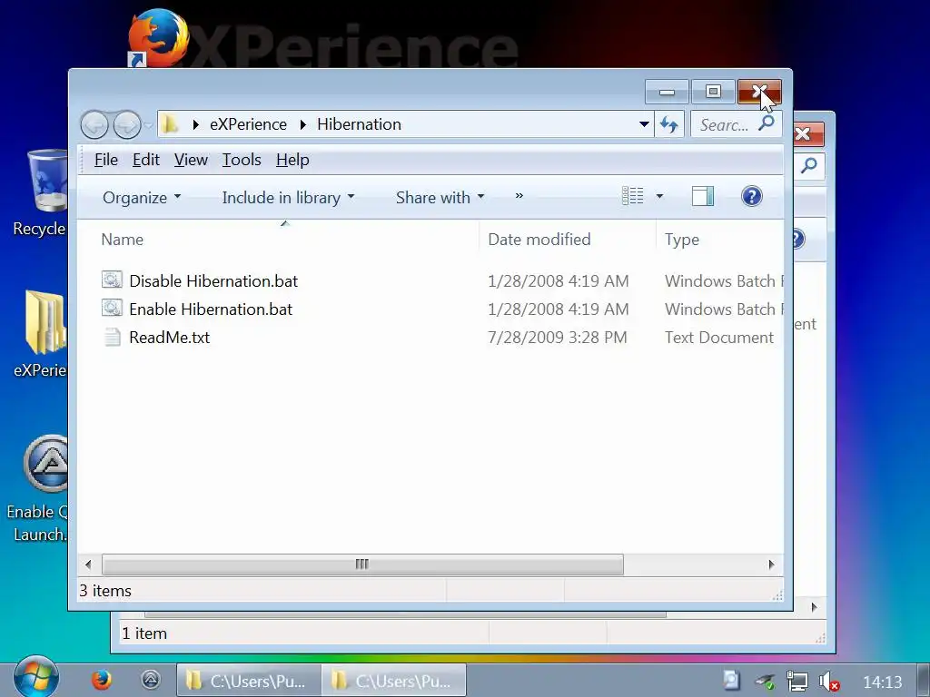
Task: Open the Help menu
Action: point(292,160)
